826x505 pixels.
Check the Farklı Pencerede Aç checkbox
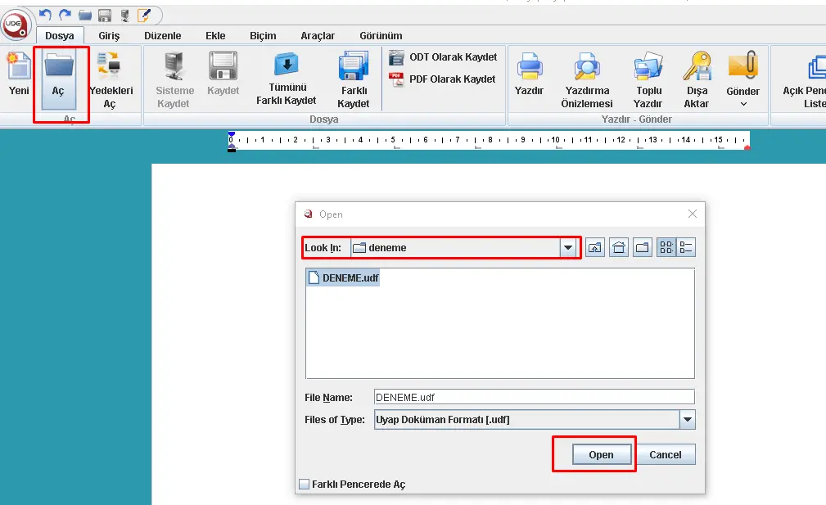tap(305, 485)
